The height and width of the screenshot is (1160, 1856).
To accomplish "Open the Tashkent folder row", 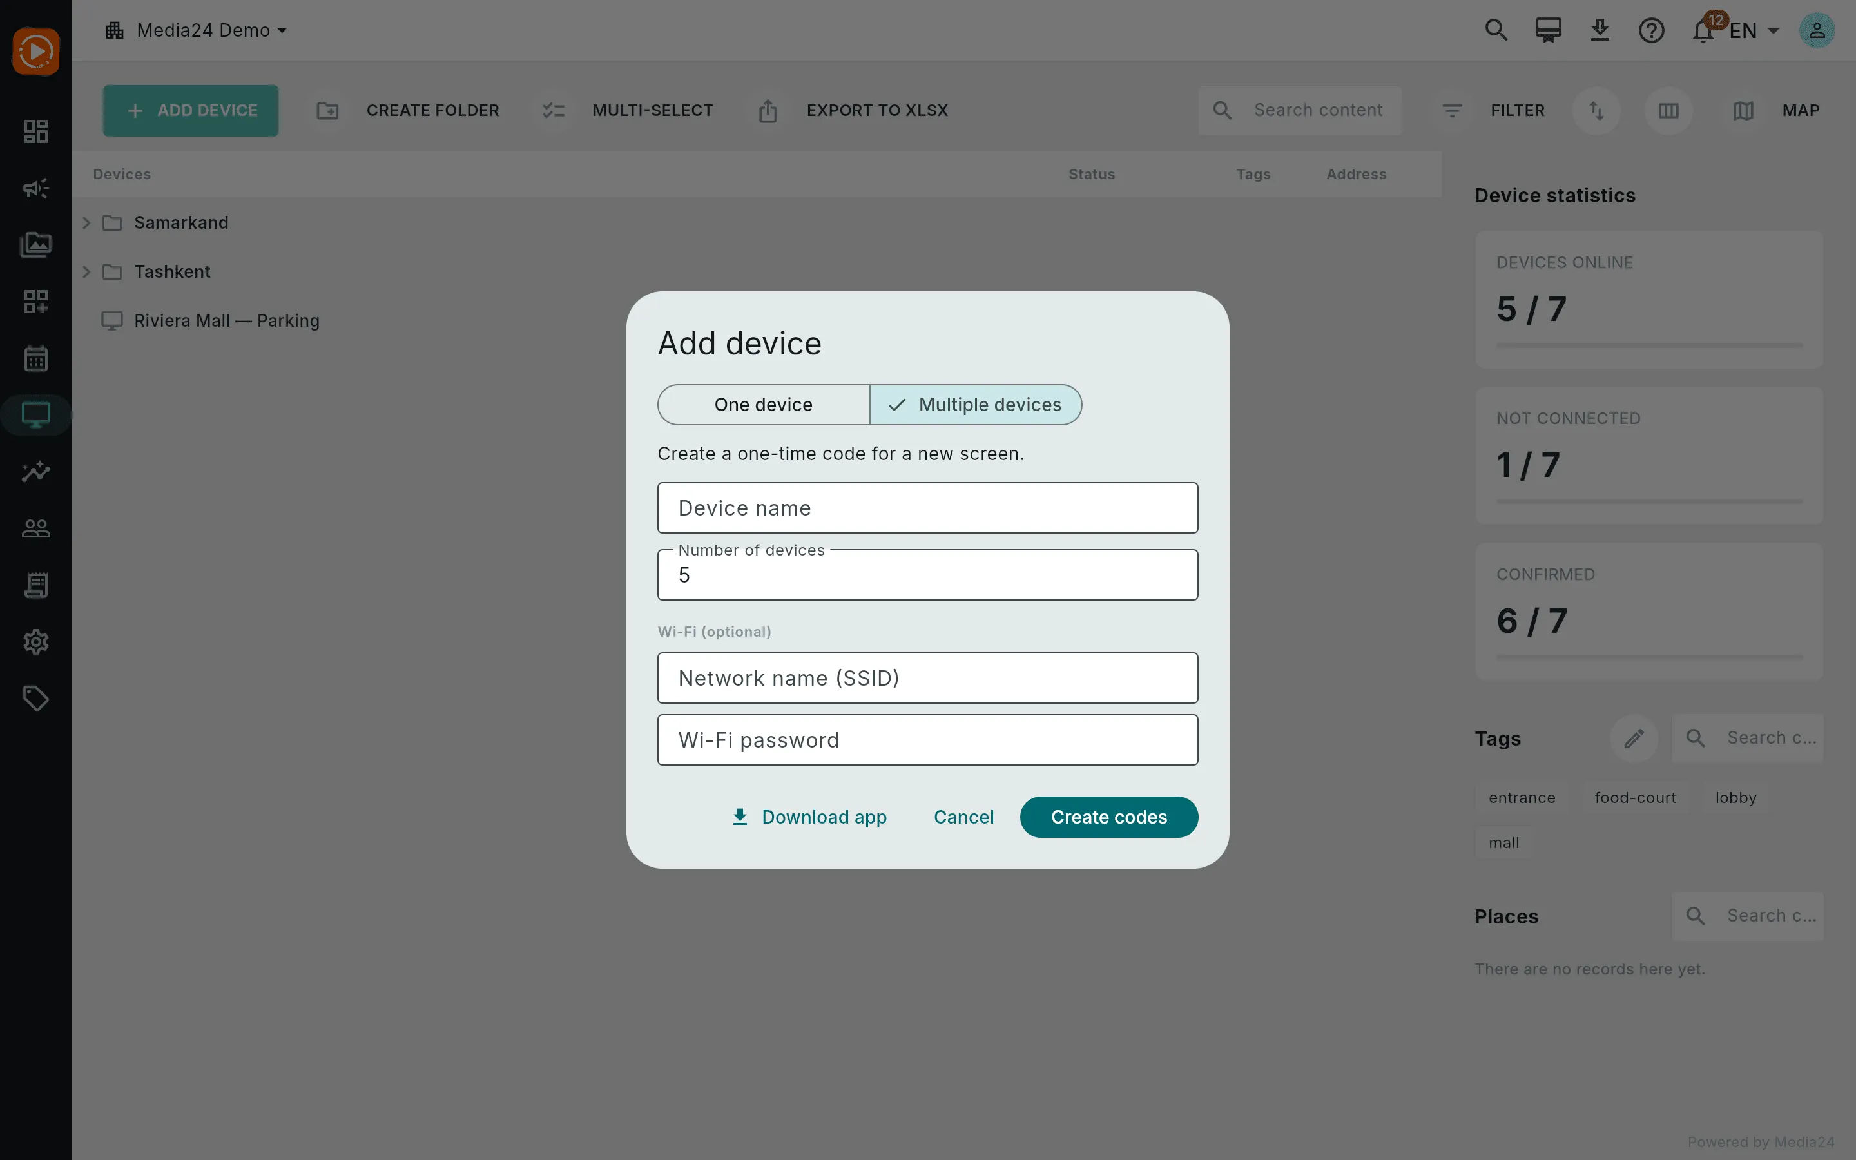I will [757, 271].
